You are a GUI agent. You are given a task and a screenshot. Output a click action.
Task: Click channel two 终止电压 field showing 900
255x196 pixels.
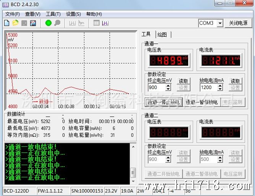[157, 159]
